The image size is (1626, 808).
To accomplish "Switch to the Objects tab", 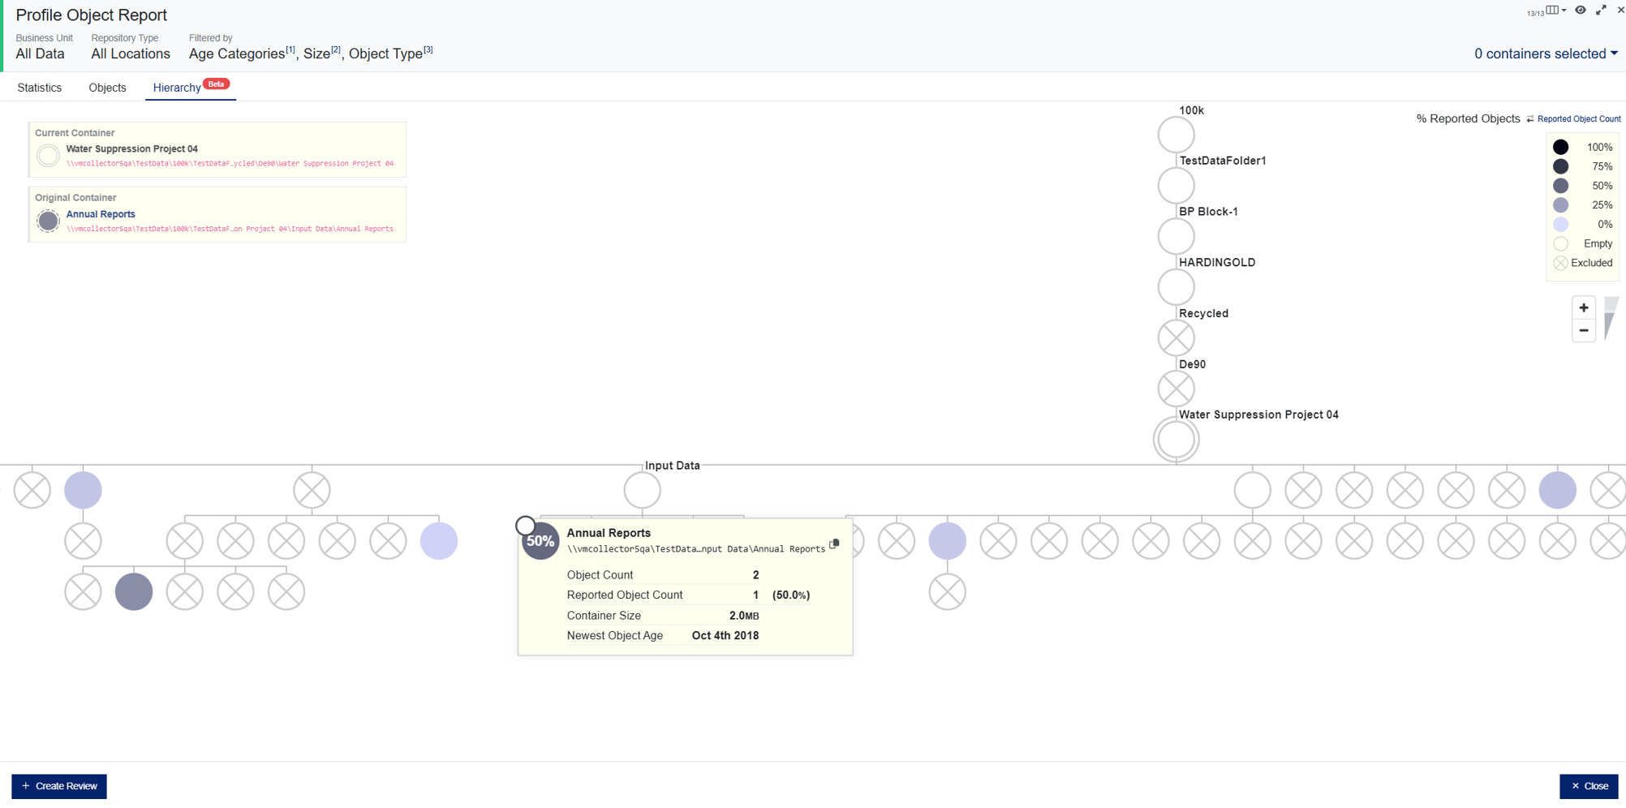I will (x=106, y=87).
